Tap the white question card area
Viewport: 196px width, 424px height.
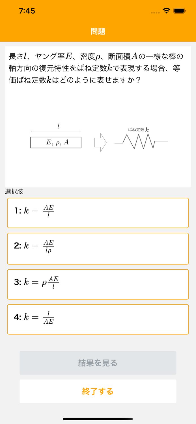(98, 170)
